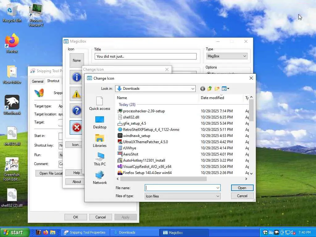Viewport: 316px width, 237px height.
Task: Click Cancel in Snipping Tool Properties window
Action: coord(101,217)
